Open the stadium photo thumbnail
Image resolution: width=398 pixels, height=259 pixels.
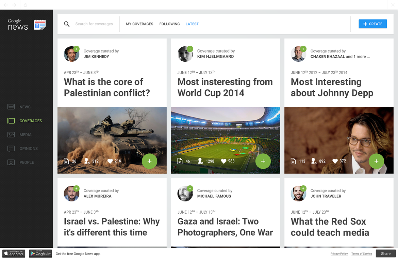[x=226, y=140]
